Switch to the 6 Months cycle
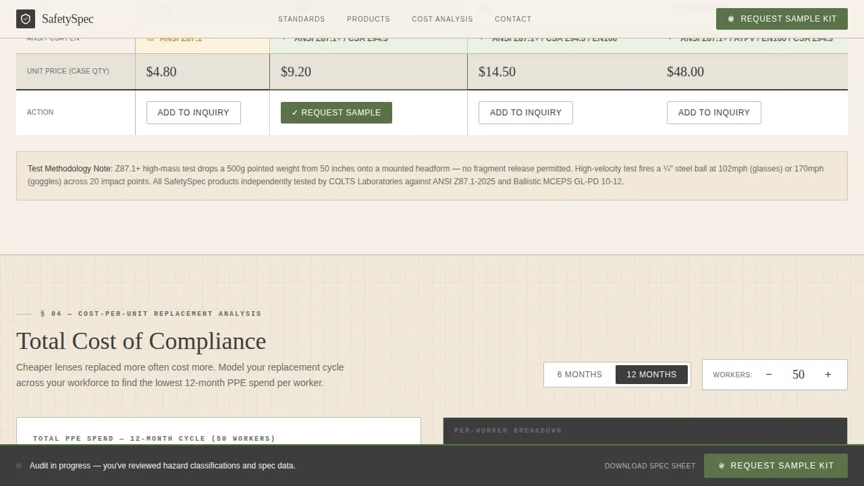This screenshot has width=864, height=486. (580, 374)
